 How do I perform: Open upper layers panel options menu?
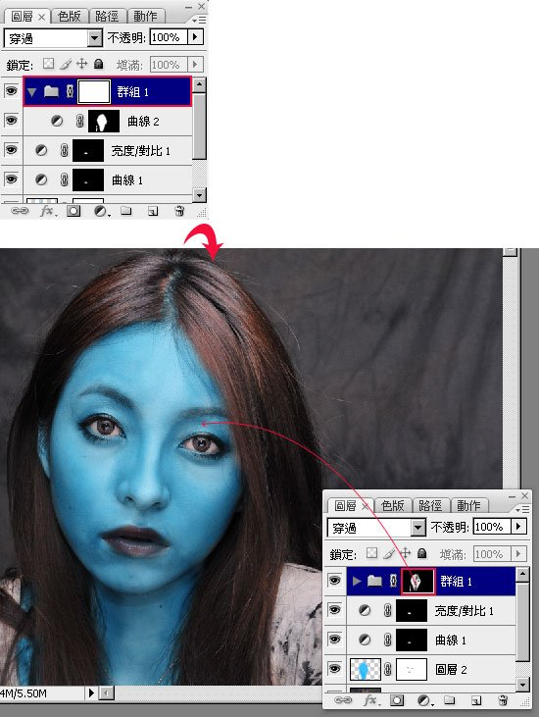(199, 21)
